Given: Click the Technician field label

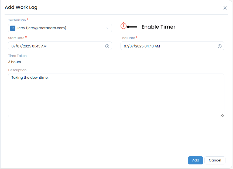Looking at the screenshot, I should (x=17, y=20).
